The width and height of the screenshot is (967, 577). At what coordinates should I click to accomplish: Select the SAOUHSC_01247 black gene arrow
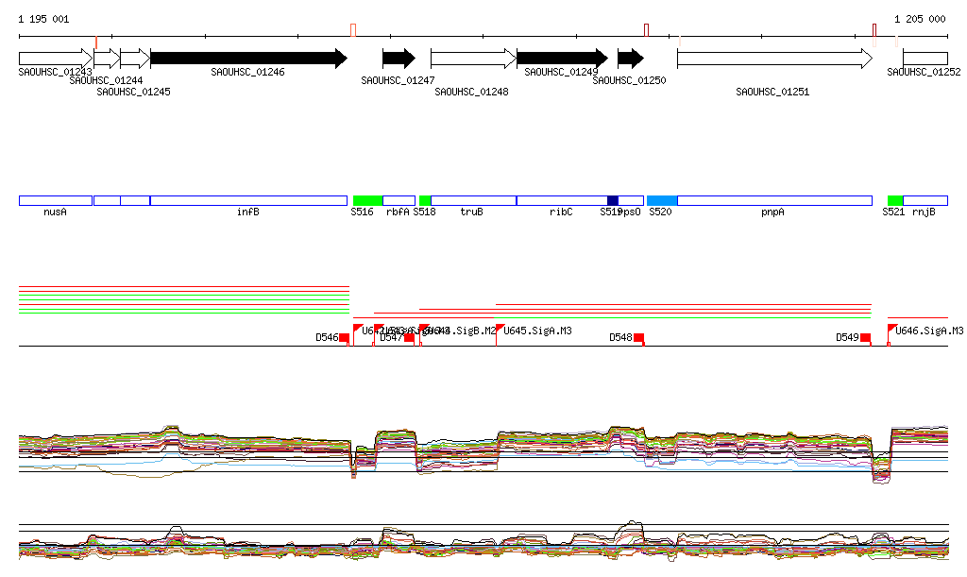pos(399,59)
